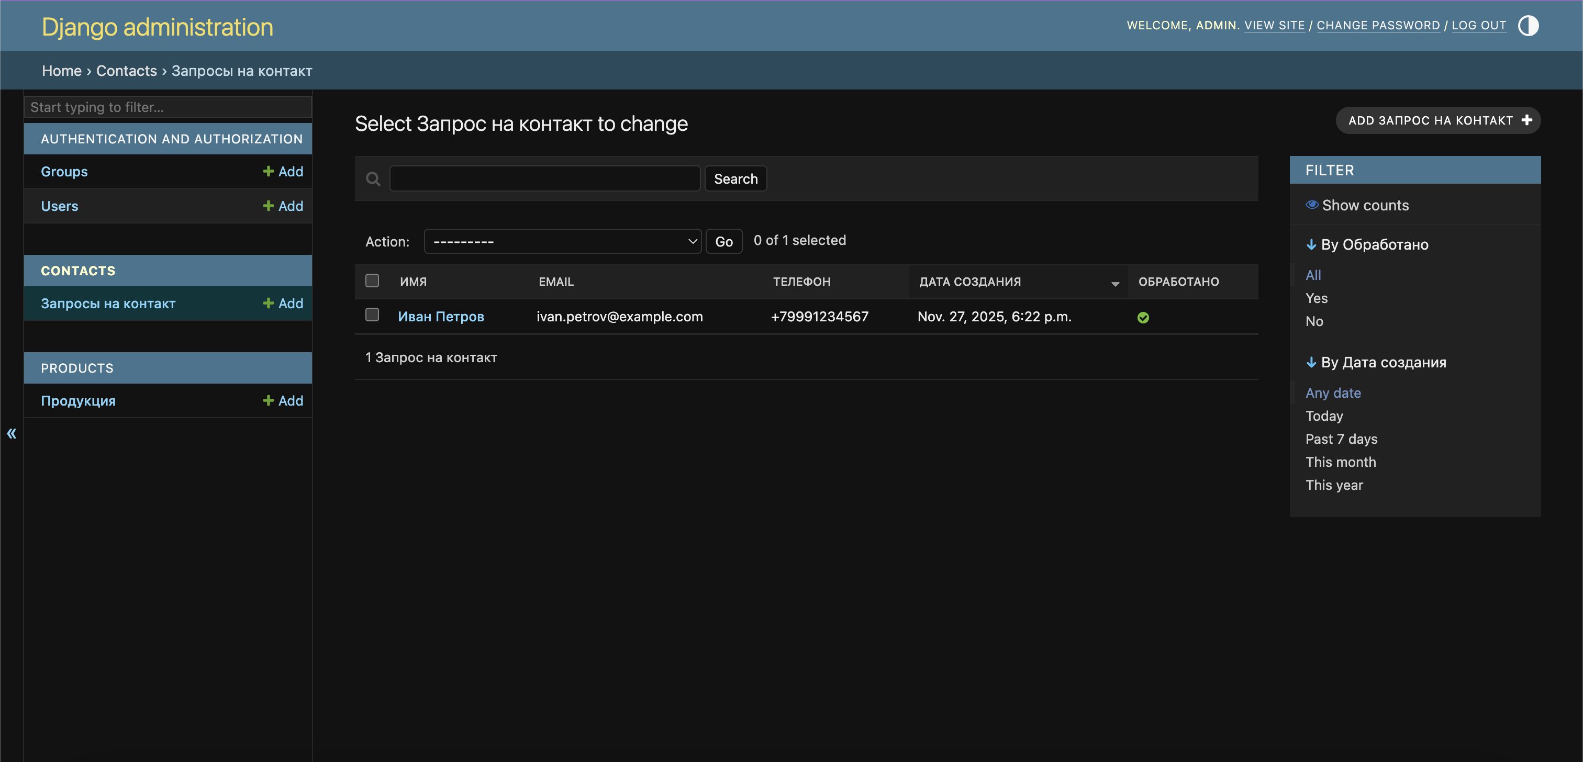Toggle the dark/light theme icon
Image resolution: width=1583 pixels, height=762 pixels.
coord(1529,25)
